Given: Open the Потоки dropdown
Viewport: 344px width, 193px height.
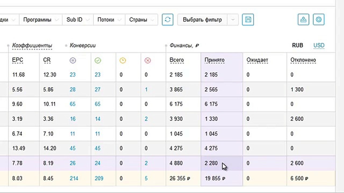Looking at the screenshot, I should coord(109,20).
